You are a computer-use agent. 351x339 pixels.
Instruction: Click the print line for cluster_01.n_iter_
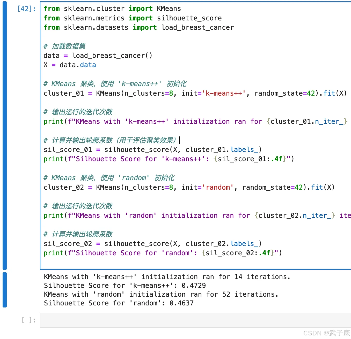pos(195,121)
